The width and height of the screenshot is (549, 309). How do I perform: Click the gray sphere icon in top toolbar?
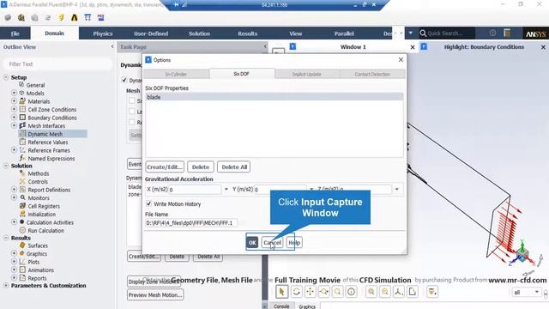[x=8, y=17]
